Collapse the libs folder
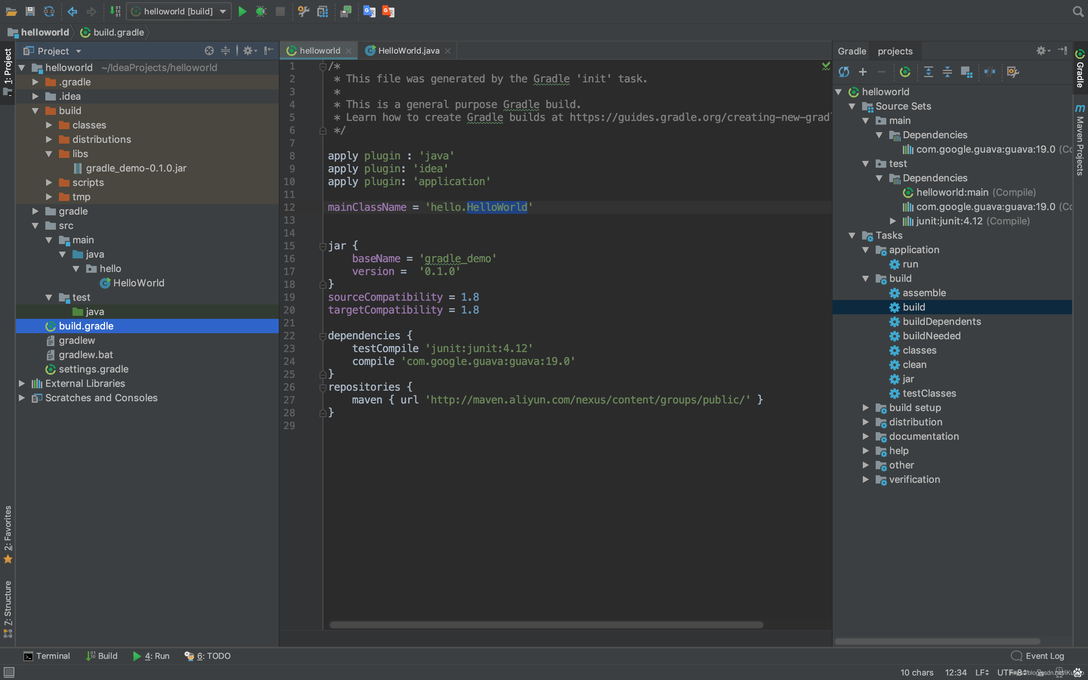Screen dimensions: 1088x680 (49, 154)
